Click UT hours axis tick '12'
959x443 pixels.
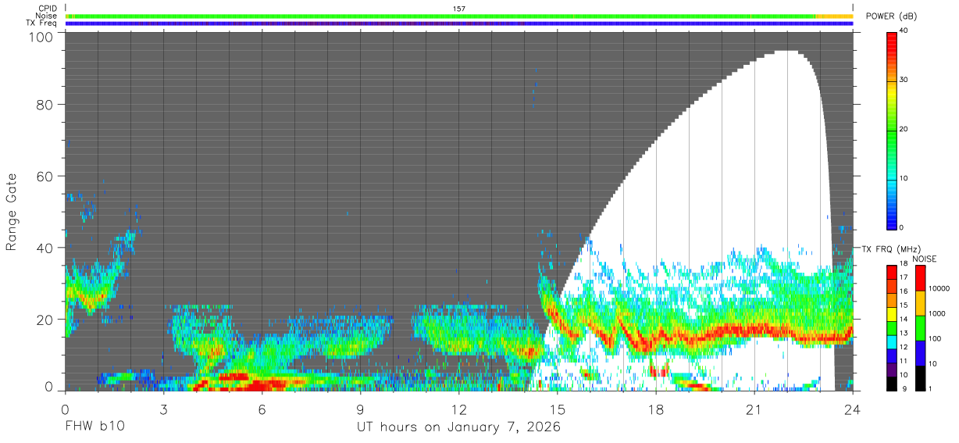click(x=459, y=409)
